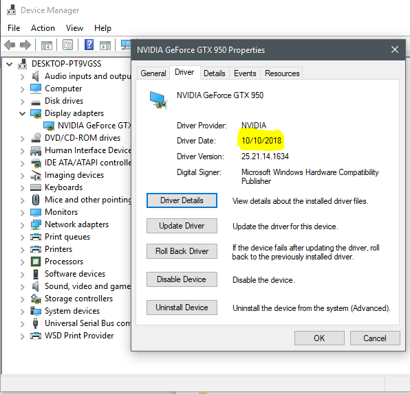Image resolution: width=410 pixels, height=394 pixels.
Task: Switch to the General tab
Action: click(153, 73)
